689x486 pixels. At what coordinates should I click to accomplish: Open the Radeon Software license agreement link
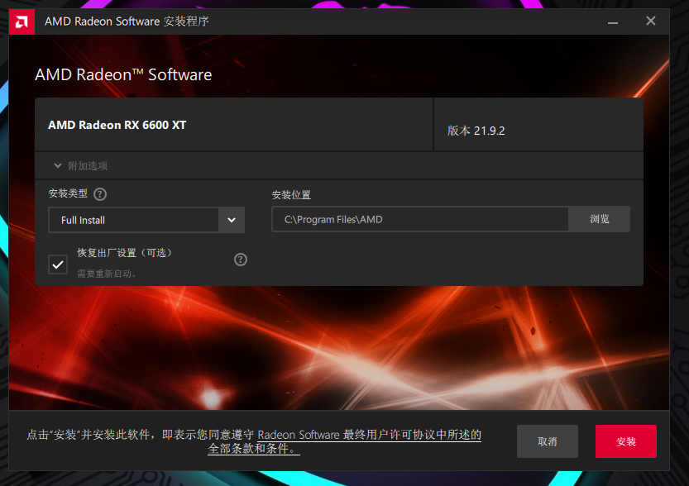(x=369, y=435)
